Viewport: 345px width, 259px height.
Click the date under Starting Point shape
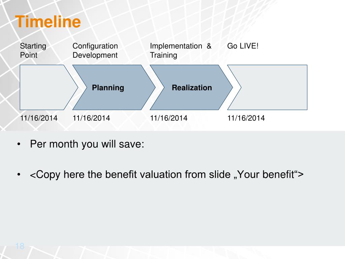point(39,118)
